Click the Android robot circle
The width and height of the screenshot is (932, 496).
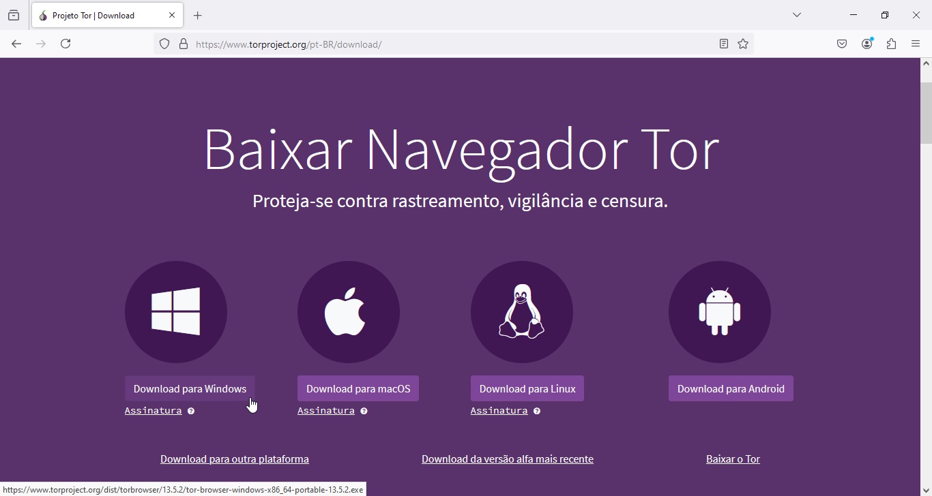tap(720, 312)
